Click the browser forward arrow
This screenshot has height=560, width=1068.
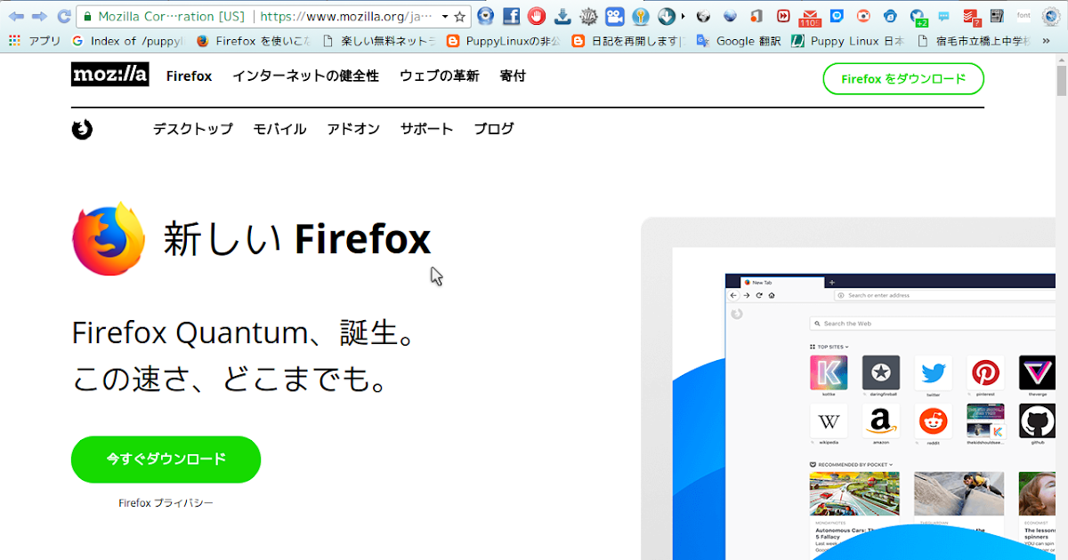tap(40, 16)
